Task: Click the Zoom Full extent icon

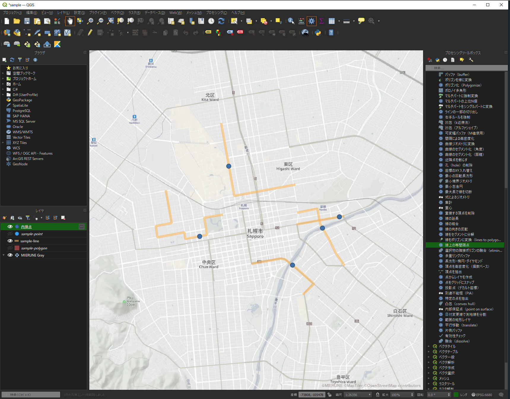Action: (x=110, y=21)
